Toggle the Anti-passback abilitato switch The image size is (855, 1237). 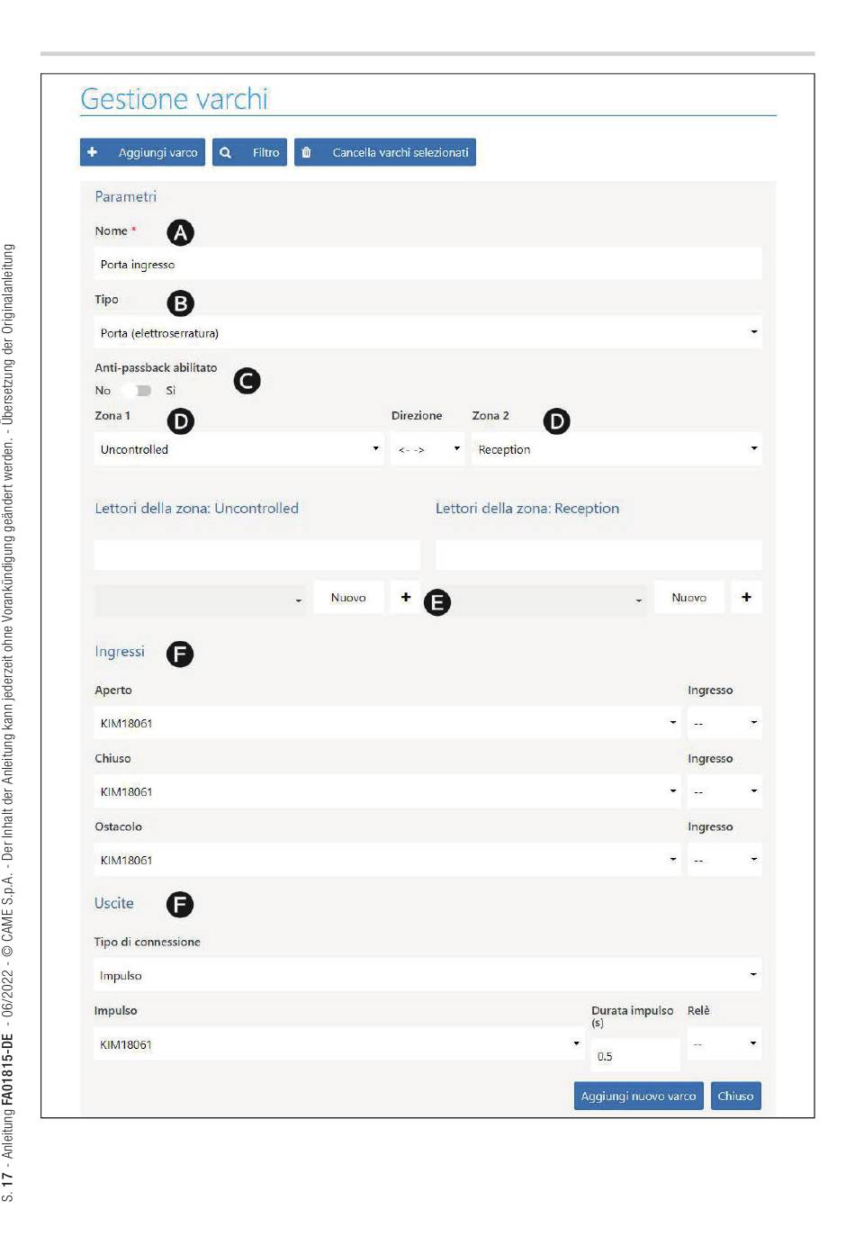tap(137, 390)
